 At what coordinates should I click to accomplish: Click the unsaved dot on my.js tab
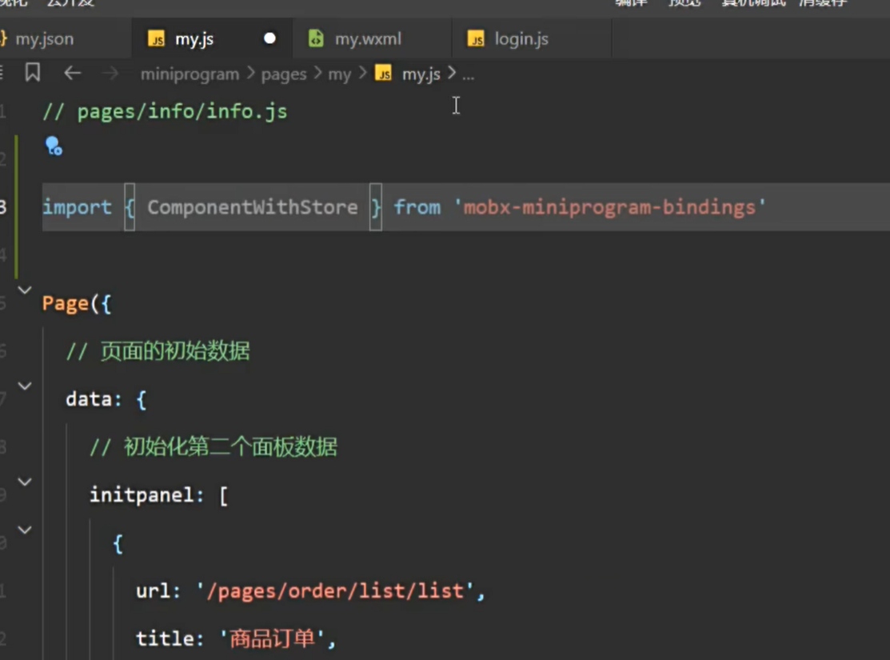(x=269, y=38)
